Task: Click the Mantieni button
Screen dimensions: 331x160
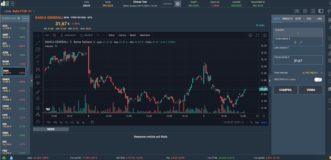Action: coord(145,35)
